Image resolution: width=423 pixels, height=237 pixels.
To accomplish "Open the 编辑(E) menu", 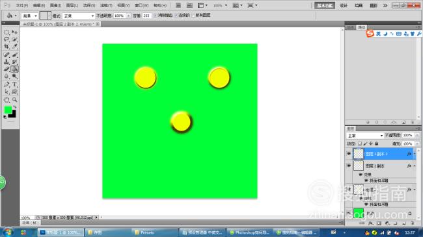I will coord(39,5).
